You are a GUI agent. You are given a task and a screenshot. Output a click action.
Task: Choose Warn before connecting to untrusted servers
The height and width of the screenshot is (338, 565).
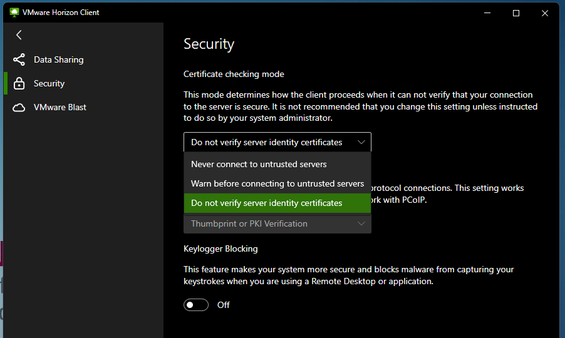pos(277,183)
